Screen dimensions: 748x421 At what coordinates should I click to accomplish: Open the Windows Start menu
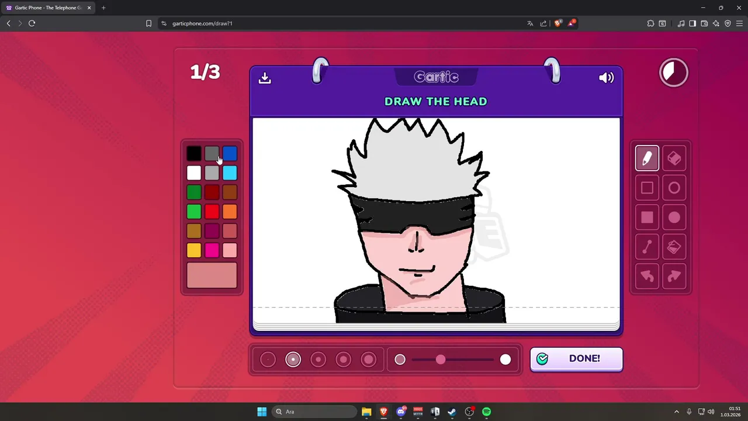[262, 412]
